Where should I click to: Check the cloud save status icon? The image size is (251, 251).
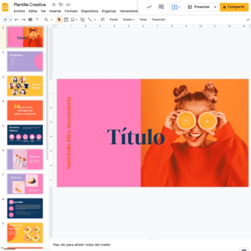pos(68,5)
